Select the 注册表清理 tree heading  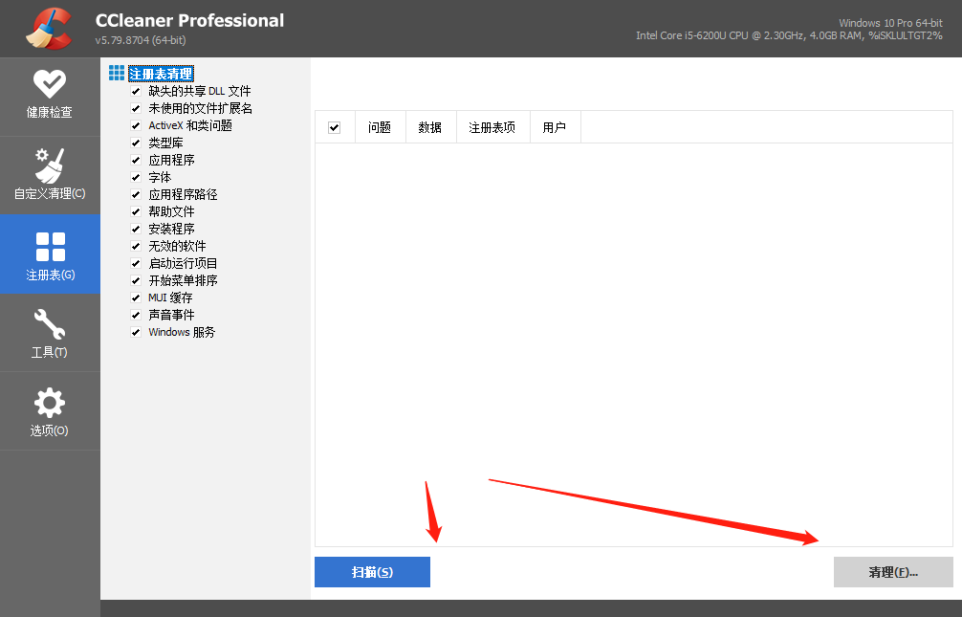(161, 74)
